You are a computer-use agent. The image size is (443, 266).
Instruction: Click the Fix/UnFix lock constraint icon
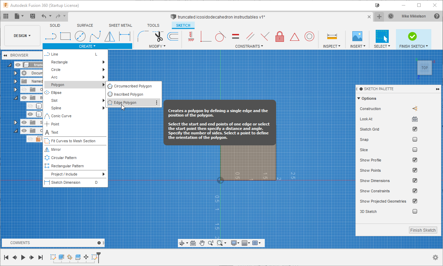coord(280,36)
